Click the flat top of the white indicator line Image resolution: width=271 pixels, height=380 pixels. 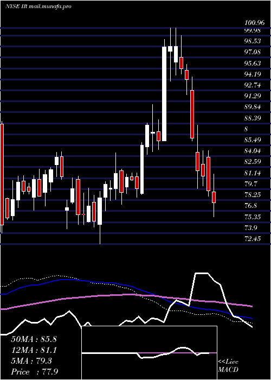pos(202,273)
